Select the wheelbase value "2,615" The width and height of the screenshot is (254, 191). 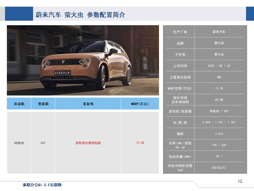coord(219,134)
